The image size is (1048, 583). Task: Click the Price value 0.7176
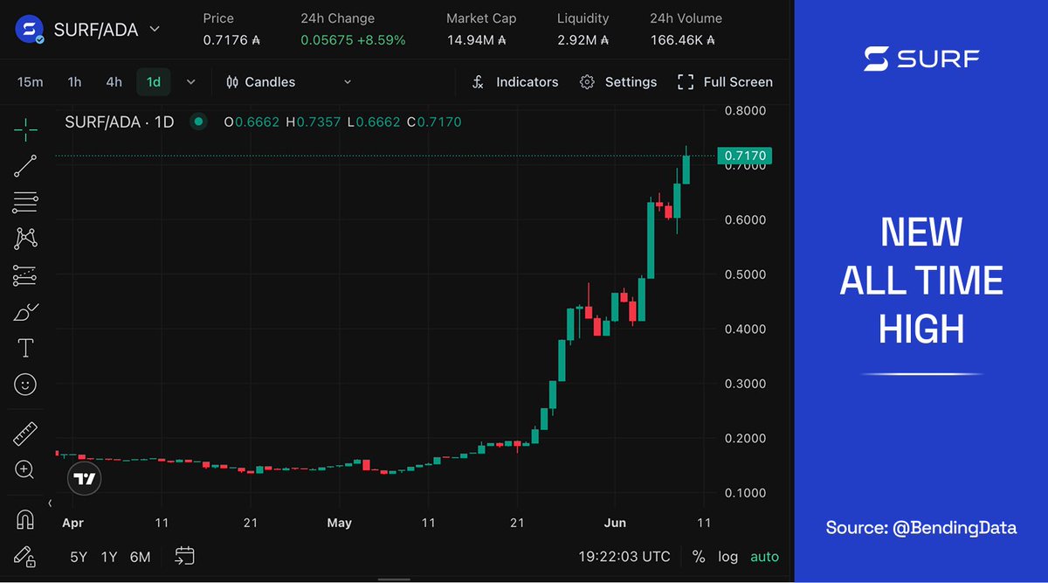[231, 40]
